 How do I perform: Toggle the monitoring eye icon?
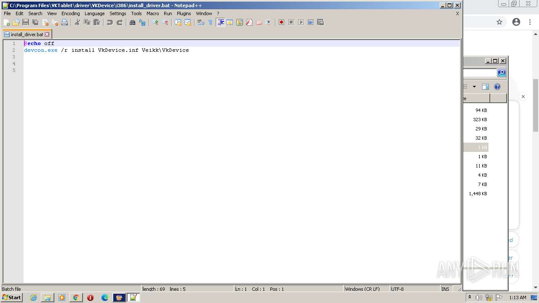click(x=269, y=22)
